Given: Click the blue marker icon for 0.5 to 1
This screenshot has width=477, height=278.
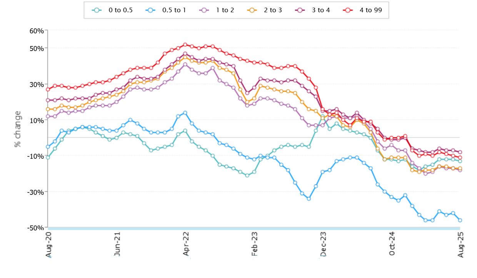Looking at the screenshot, I should (x=151, y=10).
